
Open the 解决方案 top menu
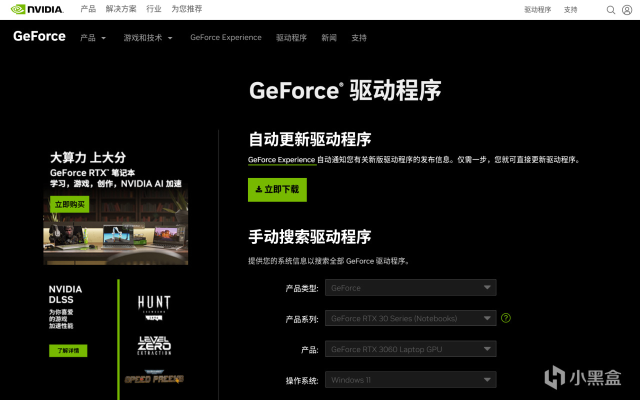point(121,9)
